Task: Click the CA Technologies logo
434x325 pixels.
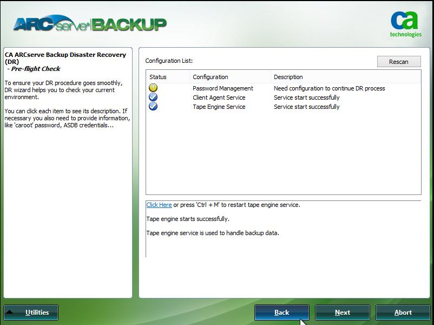Action: coord(406,24)
